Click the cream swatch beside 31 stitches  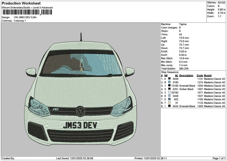(169, 103)
